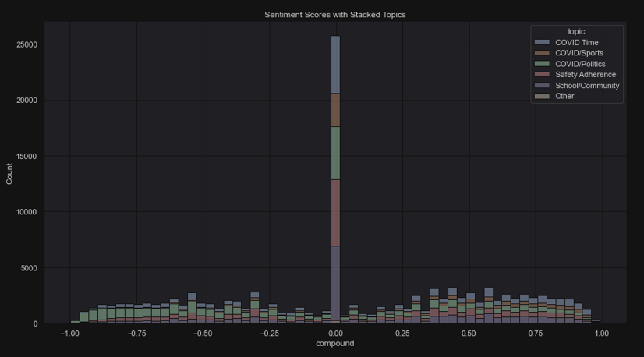Click the 10000 y-axis tick label
The image size is (644, 357).
27,212
